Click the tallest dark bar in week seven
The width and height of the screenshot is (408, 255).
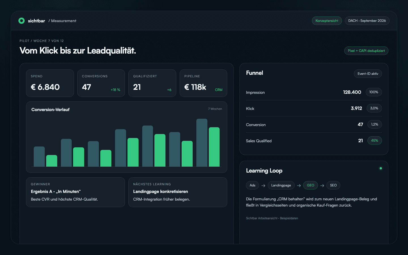click(x=202, y=143)
